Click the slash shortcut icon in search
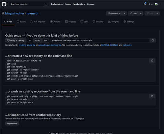This screenshot has width=164, height=134. [x=46, y=4]
